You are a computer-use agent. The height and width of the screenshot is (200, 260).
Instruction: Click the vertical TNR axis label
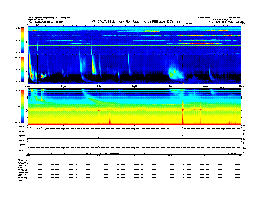[26, 111]
